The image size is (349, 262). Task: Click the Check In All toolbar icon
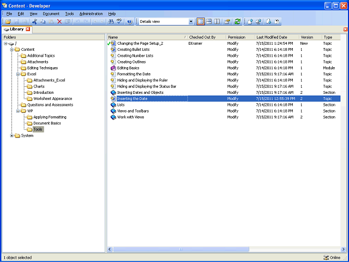[258, 22]
